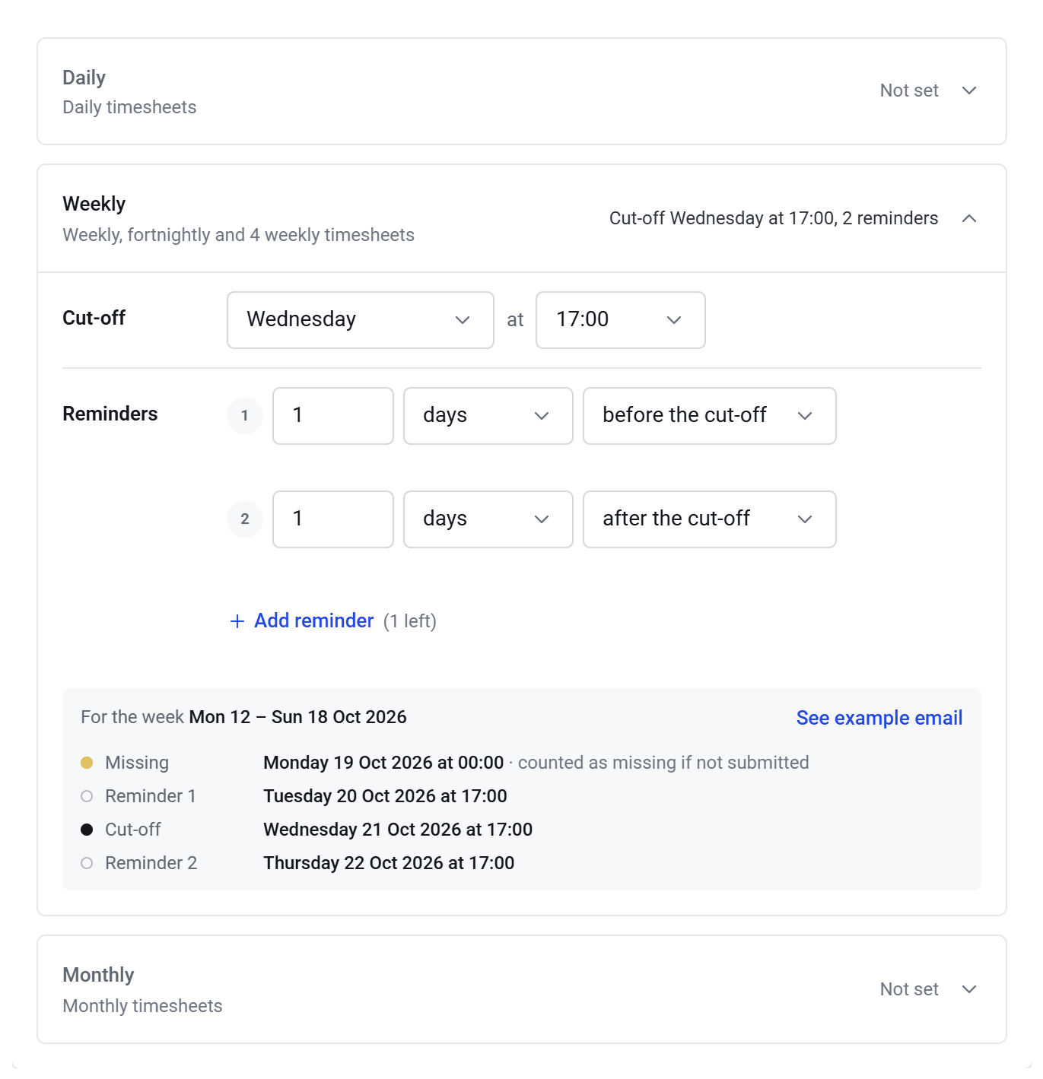
Task: Click 'Weekly, fortnightly and 4 weekly timesheets' subtitle
Action: [238, 235]
